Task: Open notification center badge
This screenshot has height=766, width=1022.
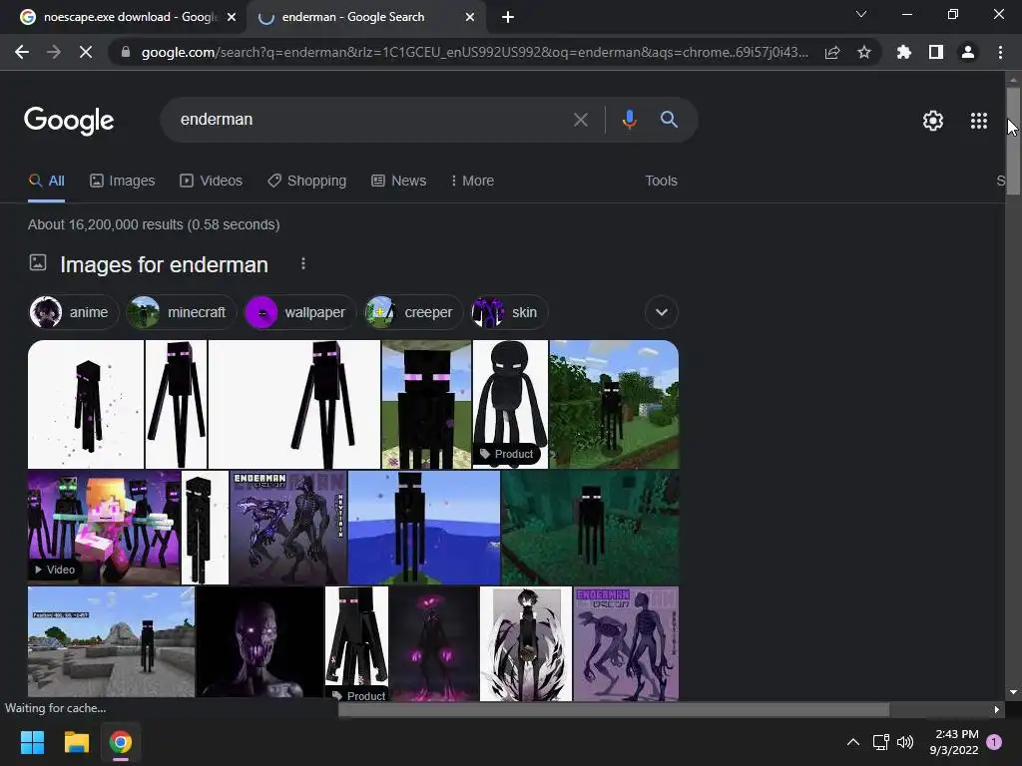Action: click(994, 742)
